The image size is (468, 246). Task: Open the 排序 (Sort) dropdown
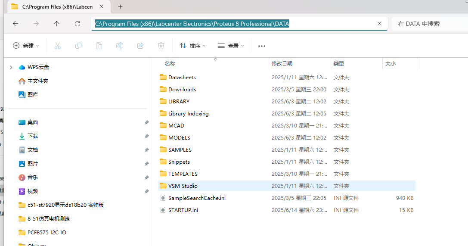pos(192,46)
